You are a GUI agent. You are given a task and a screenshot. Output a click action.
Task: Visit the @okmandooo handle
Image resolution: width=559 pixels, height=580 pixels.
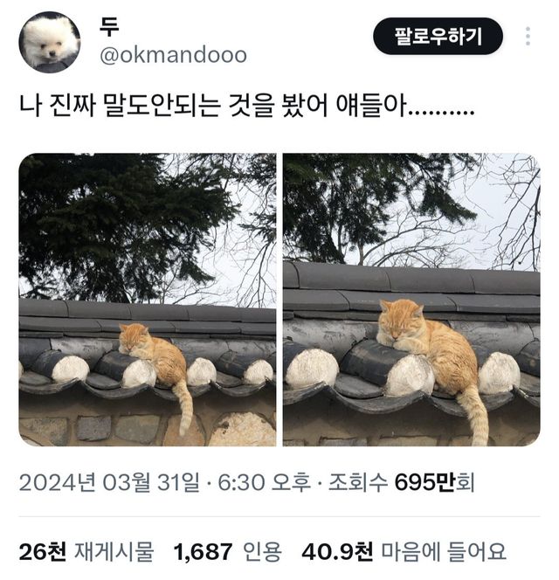pos(173,55)
